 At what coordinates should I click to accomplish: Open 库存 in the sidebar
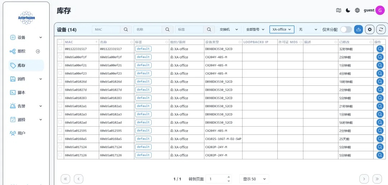(x=27, y=66)
